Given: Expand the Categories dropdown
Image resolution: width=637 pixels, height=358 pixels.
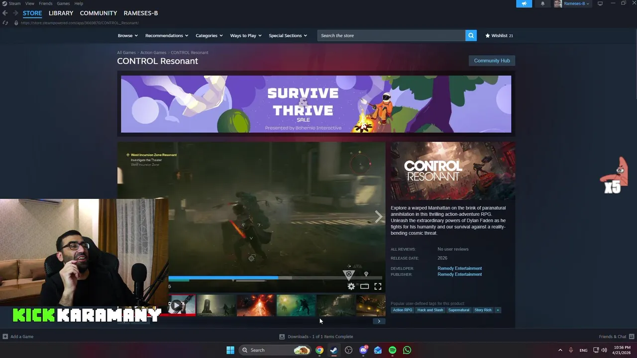Looking at the screenshot, I should pos(209,36).
